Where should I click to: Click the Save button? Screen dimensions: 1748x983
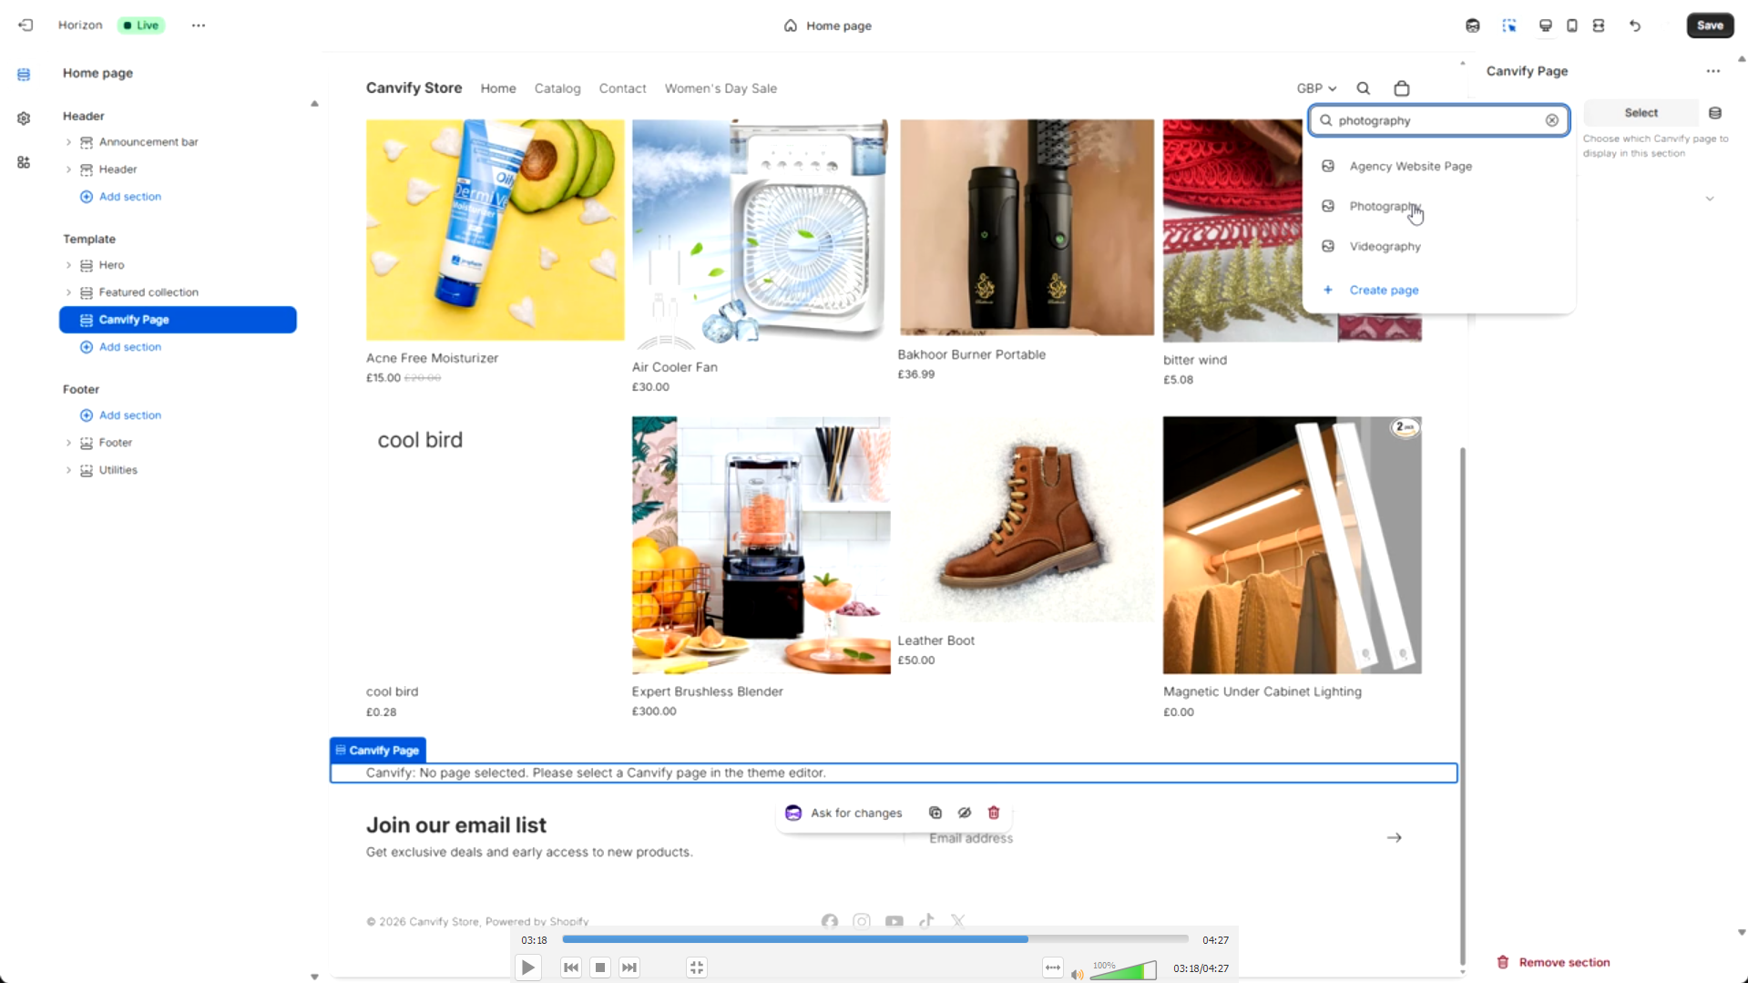tap(1709, 25)
